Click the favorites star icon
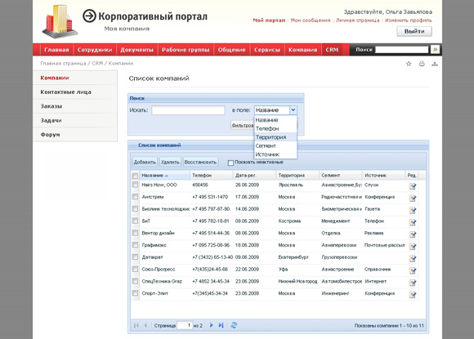The height and width of the screenshot is (339, 474). (409, 64)
